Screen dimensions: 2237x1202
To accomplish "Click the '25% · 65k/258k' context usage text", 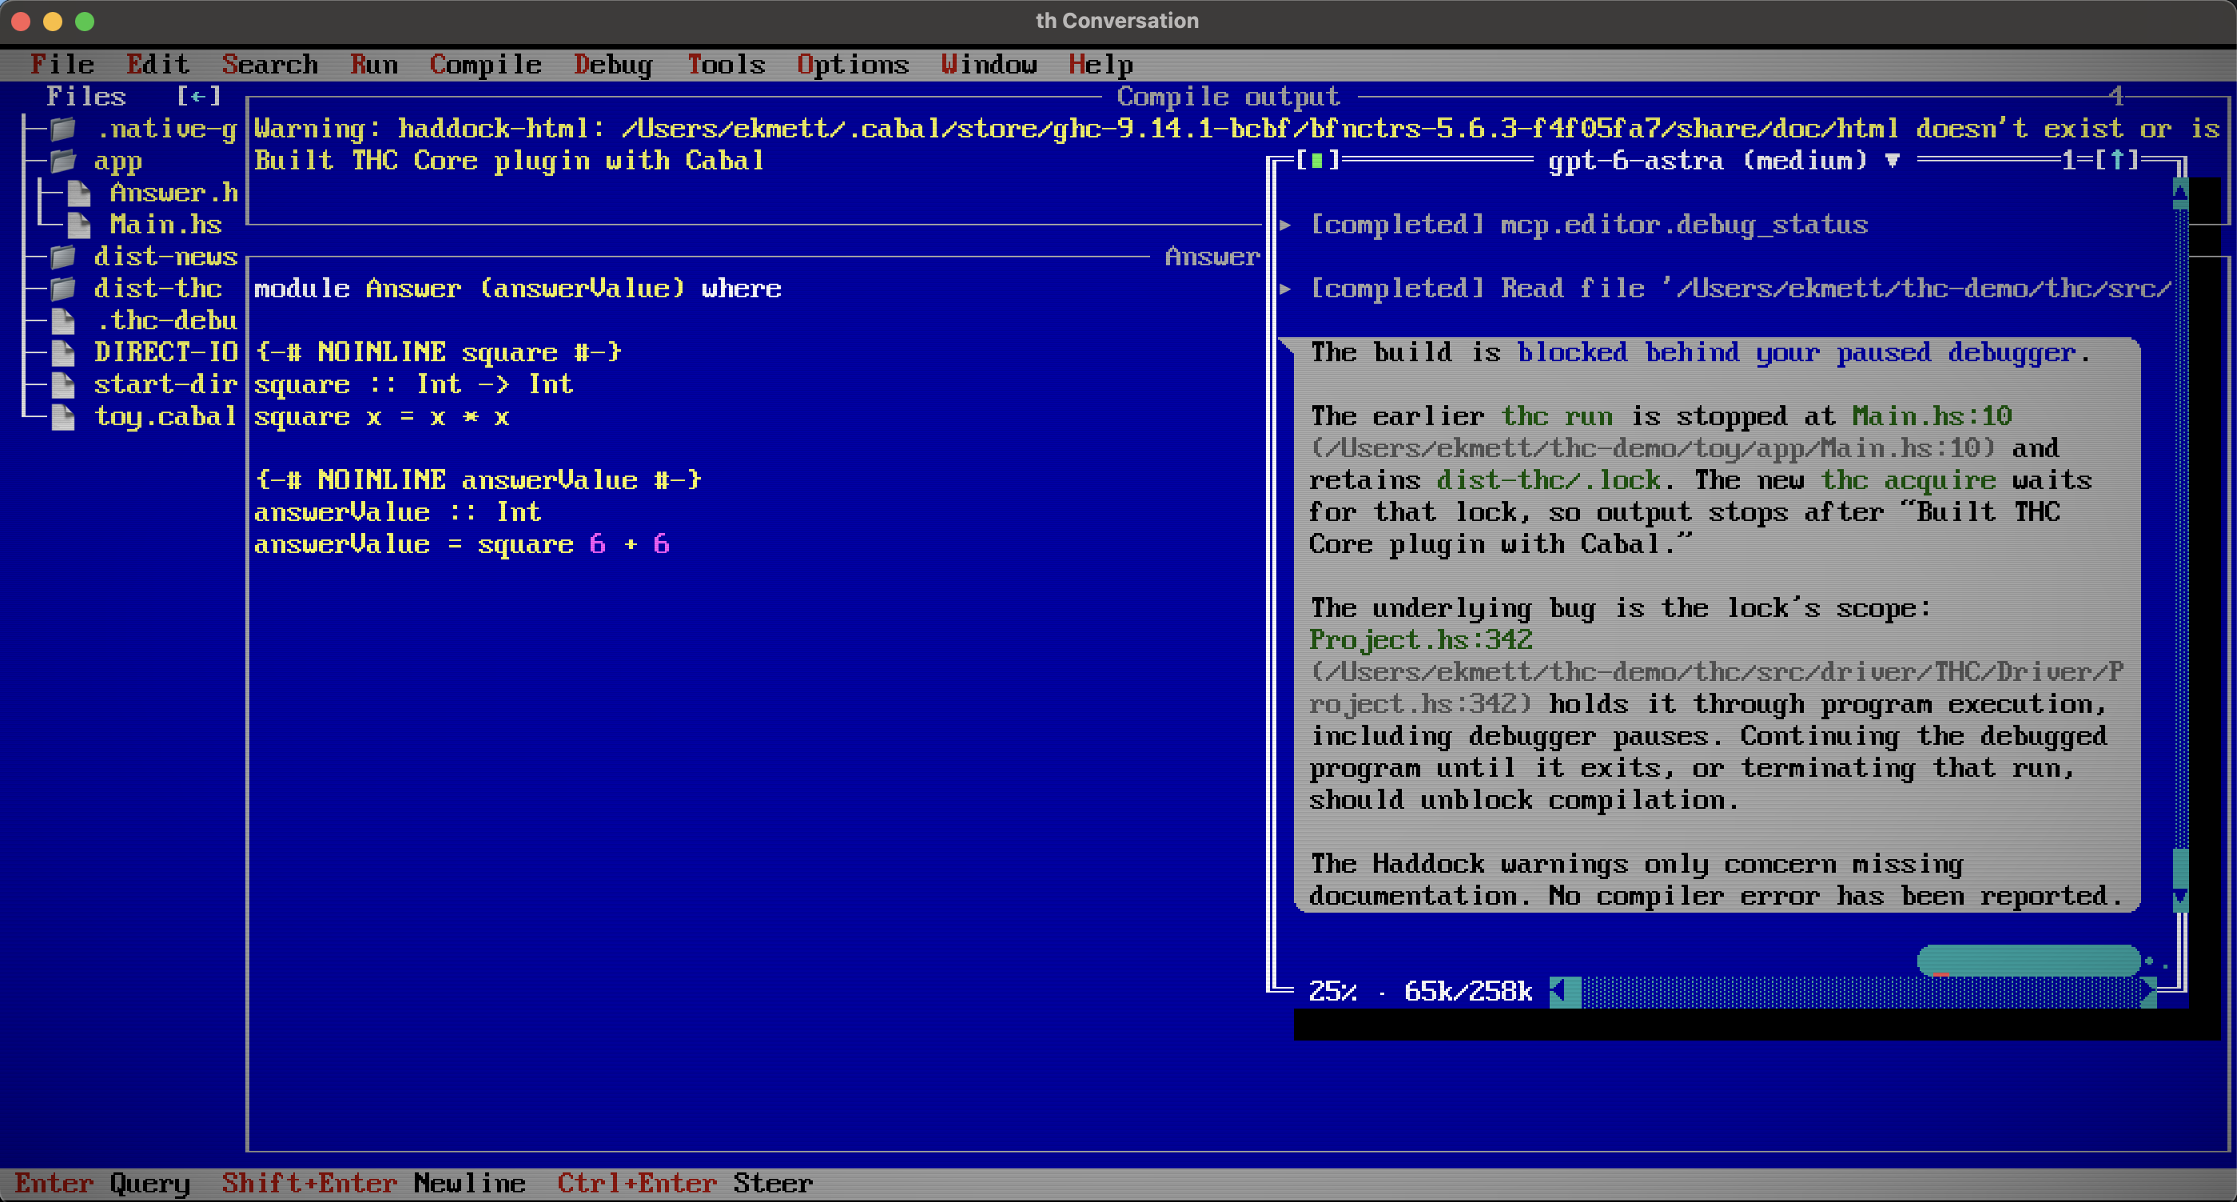I will click(x=1420, y=991).
